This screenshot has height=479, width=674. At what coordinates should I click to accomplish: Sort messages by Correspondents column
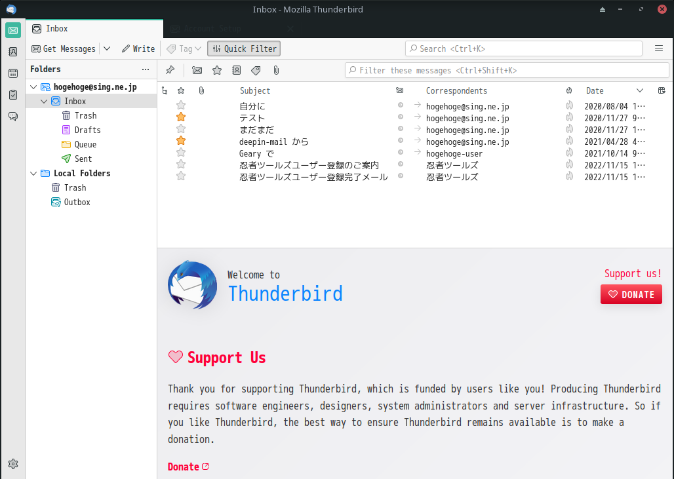point(456,90)
